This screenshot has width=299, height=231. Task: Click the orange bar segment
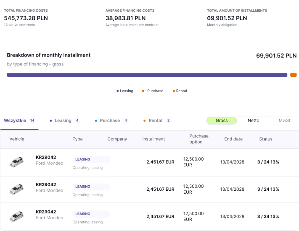pyautogui.click(x=294, y=75)
